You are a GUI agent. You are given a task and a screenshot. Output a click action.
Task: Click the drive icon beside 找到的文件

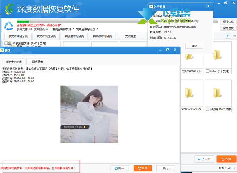tap(9, 43)
